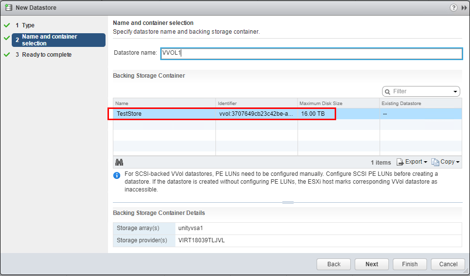Click the magnifier icon in Filter box
The height and width of the screenshot is (276, 470).
point(388,91)
